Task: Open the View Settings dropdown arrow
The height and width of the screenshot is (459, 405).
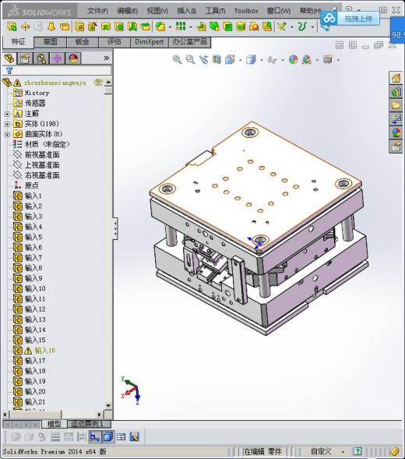Action: pyautogui.click(x=338, y=60)
